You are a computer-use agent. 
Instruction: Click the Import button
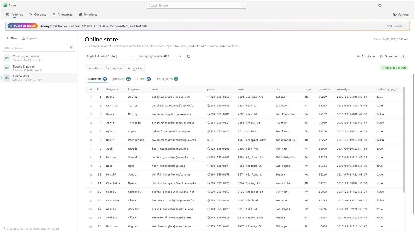(x=29, y=38)
